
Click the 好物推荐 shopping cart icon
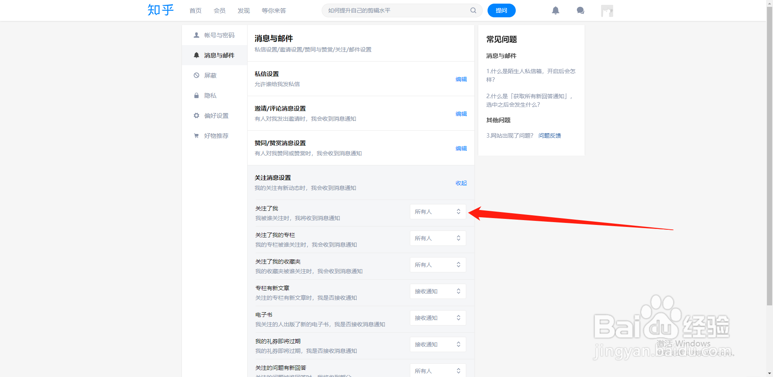196,136
